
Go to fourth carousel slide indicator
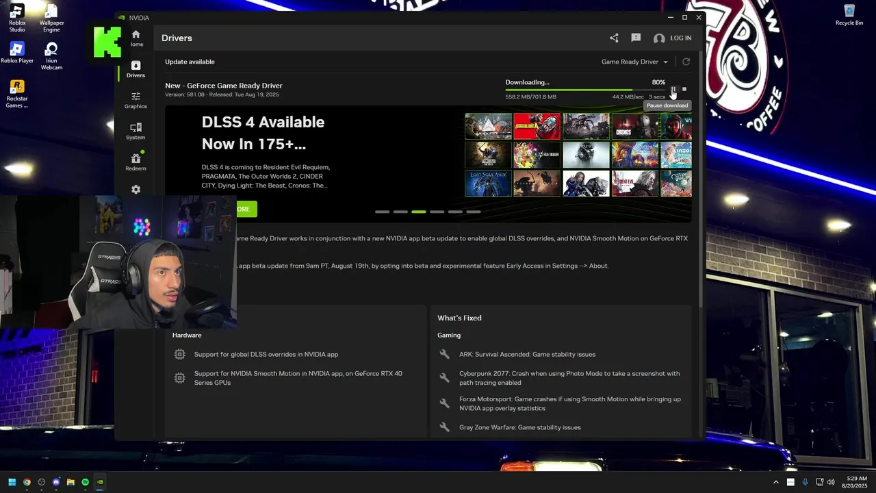tap(437, 212)
